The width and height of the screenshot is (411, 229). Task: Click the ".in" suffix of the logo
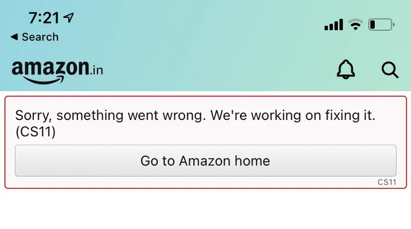point(97,70)
